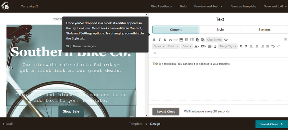Click the Mailchimp logo icon

tap(5, 6)
